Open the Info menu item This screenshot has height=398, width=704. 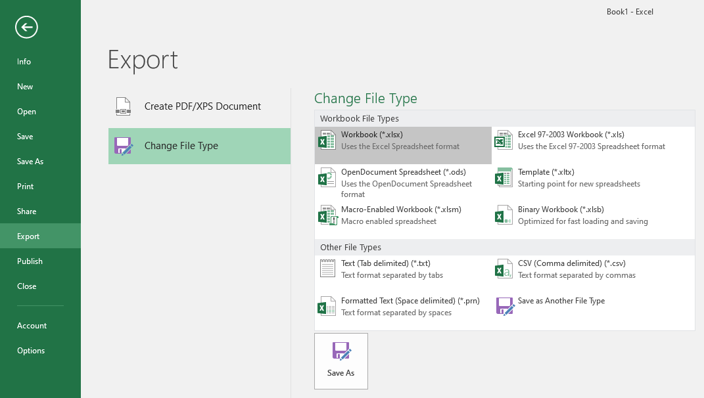pyautogui.click(x=24, y=62)
